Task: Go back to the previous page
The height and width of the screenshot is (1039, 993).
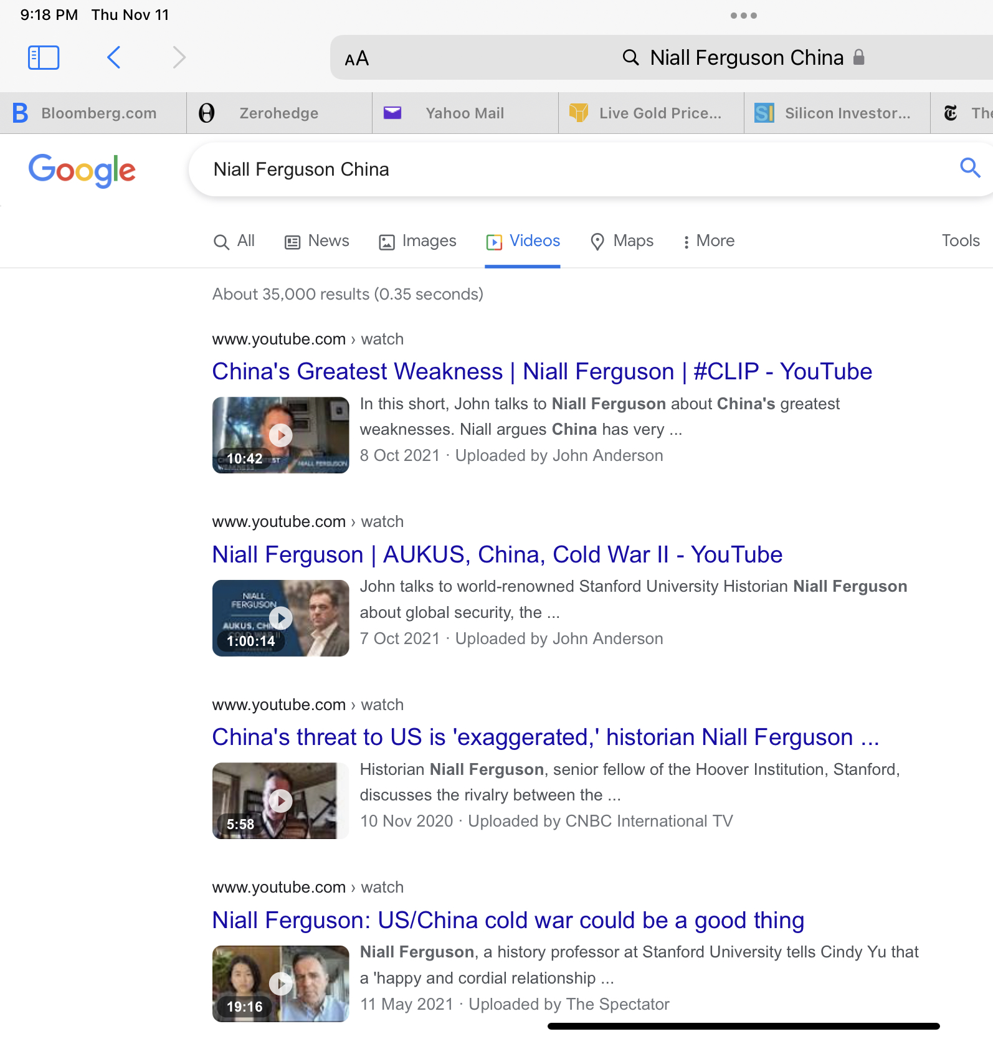Action: pyautogui.click(x=113, y=57)
